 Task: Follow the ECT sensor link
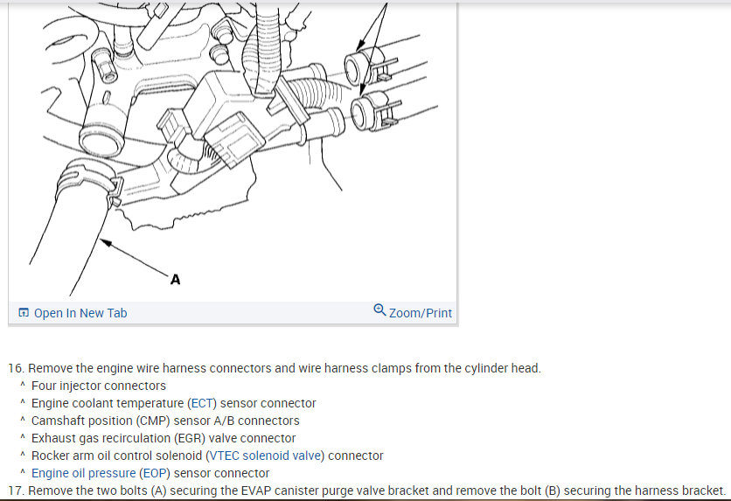click(x=202, y=403)
